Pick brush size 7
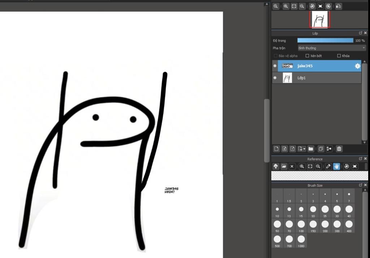Image resolution: width=370 pixels, height=258 pixels. 349,196
